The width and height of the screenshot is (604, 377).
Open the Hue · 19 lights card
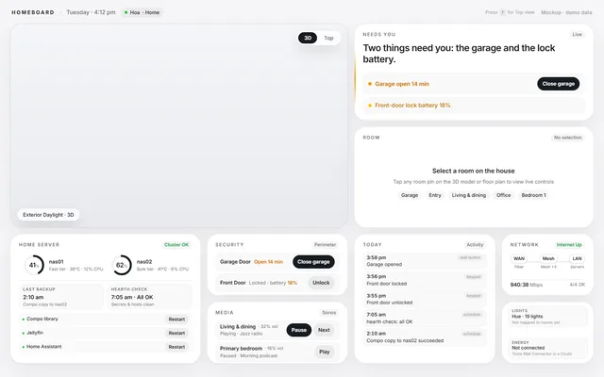pyautogui.click(x=547, y=317)
